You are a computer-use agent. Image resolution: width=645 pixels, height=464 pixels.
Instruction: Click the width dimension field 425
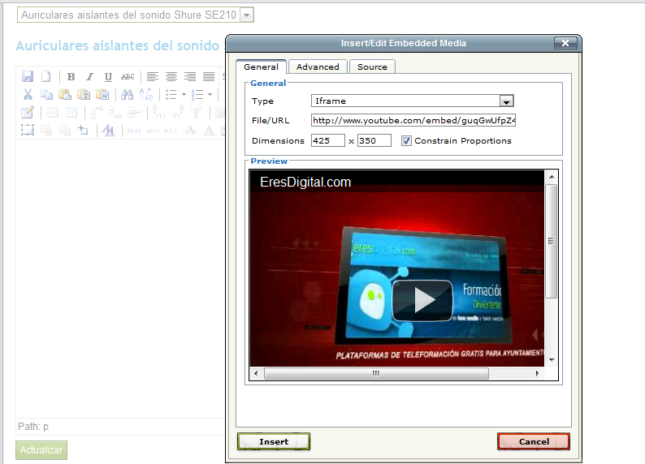328,141
